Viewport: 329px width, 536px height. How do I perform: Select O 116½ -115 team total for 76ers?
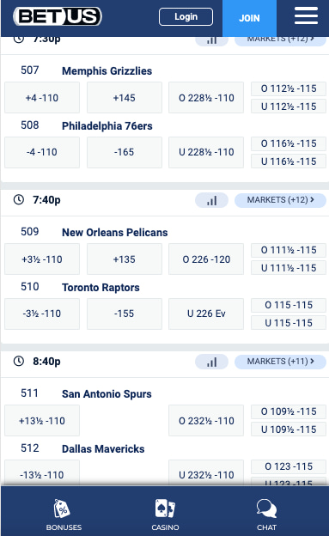pos(289,143)
